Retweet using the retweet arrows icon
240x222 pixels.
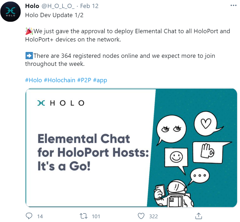84,216
